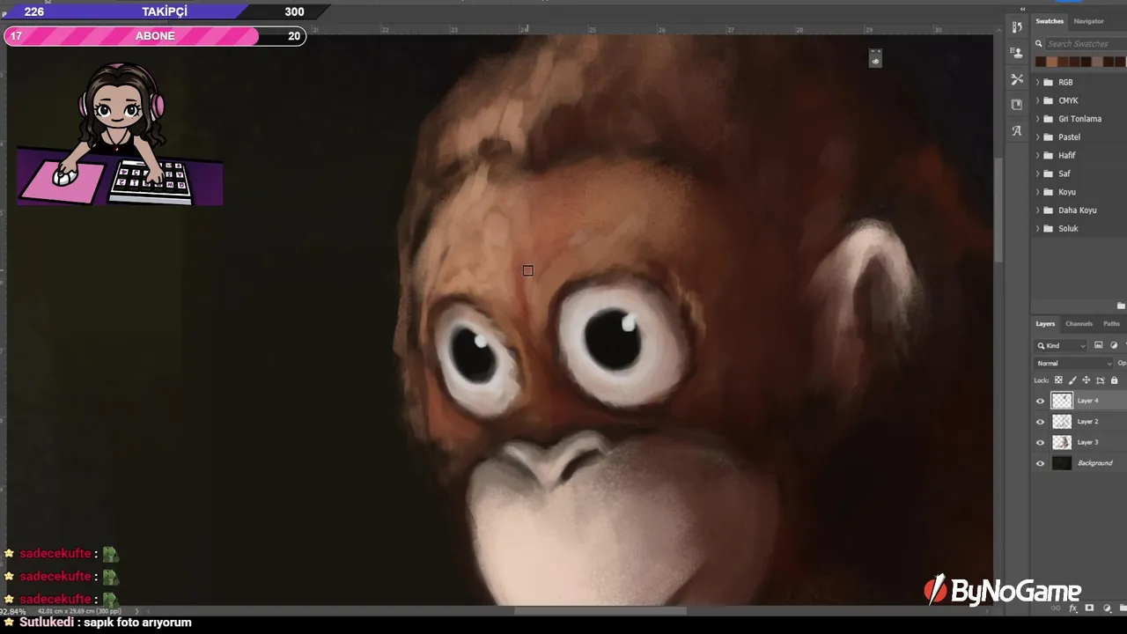The height and width of the screenshot is (634, 1127).
Task: Toggle lock position move icon
Action: click(x=1086, y=380)
